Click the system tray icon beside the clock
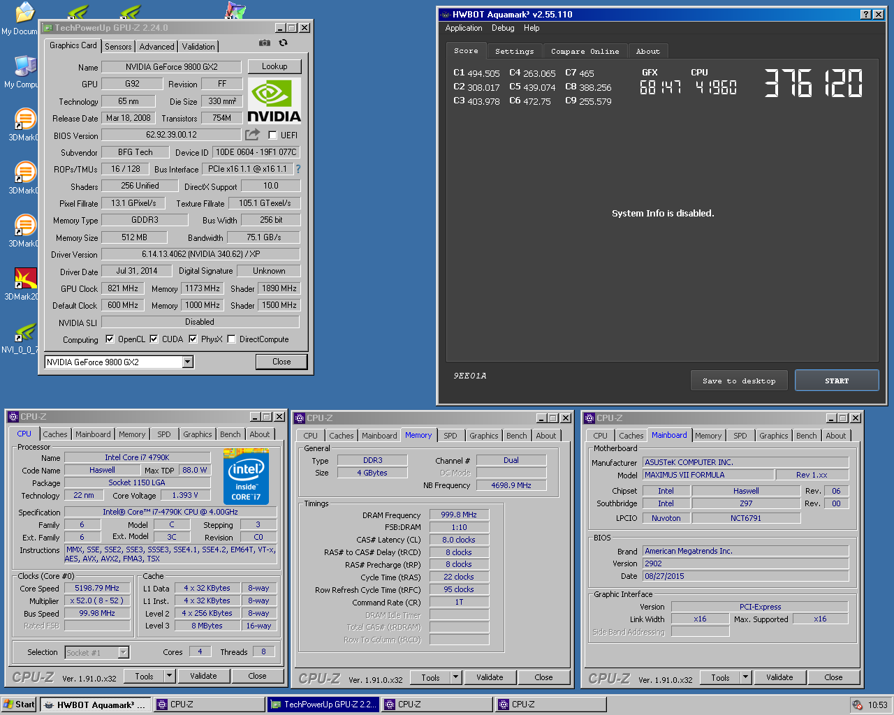894x715 pixels. click(x=857, y=705)
